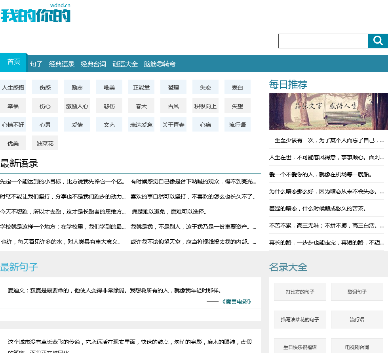Open the 流行语 tag in the tag grid
Image resolution: width=388 pixels, height=353 pixels.
tap(238, 124)
